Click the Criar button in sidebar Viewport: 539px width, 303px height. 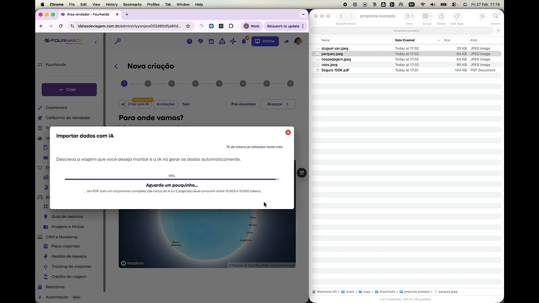(x=69, y=89)
